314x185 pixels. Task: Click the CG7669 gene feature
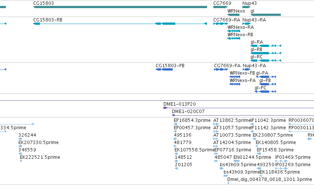pos(221,7)
